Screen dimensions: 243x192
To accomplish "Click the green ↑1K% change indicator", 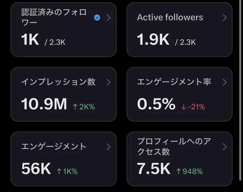I will 67,171.
